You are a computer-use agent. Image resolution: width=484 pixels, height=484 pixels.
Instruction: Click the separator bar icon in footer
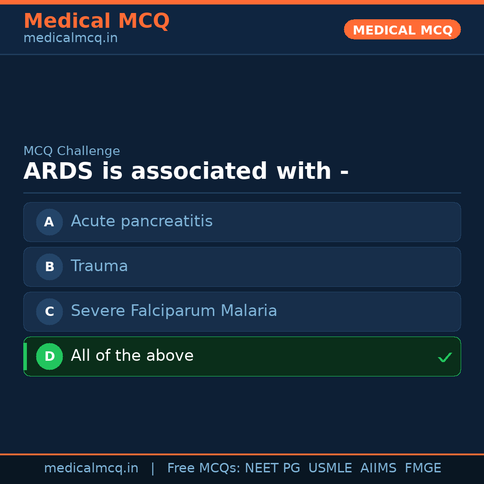pos(153,468)
